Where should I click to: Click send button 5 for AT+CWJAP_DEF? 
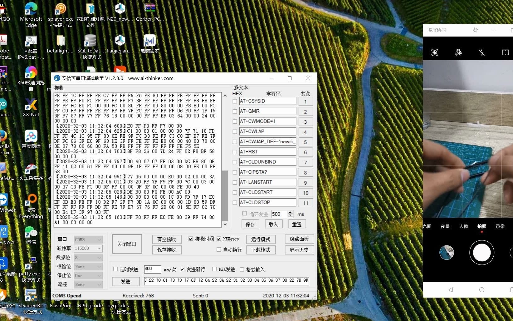tap(305, 142)
